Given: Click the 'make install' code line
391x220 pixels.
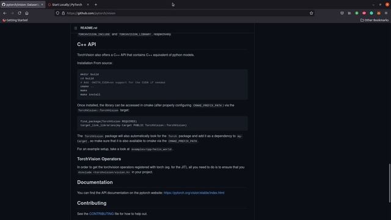Looking at the screenshot, I should [x=90, y=95].
